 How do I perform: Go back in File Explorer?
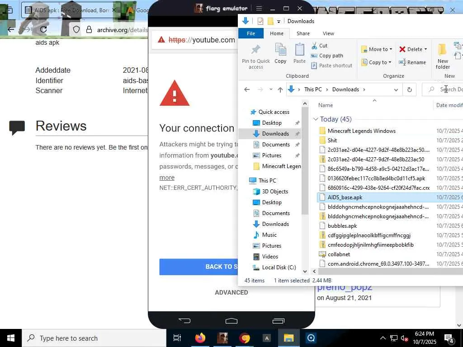pos(247,89)
